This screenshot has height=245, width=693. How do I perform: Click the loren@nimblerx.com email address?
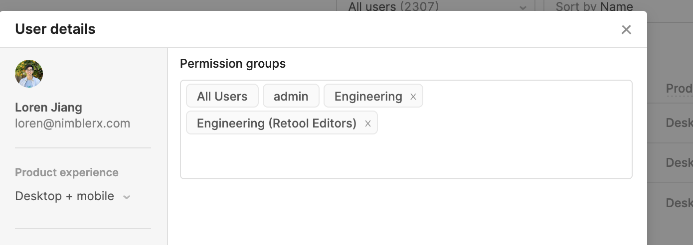(72, 123)
